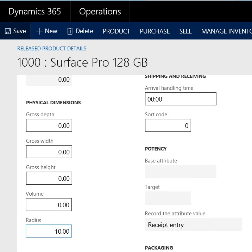
Task: Click the Radius input field
Action: pos(49,232)
